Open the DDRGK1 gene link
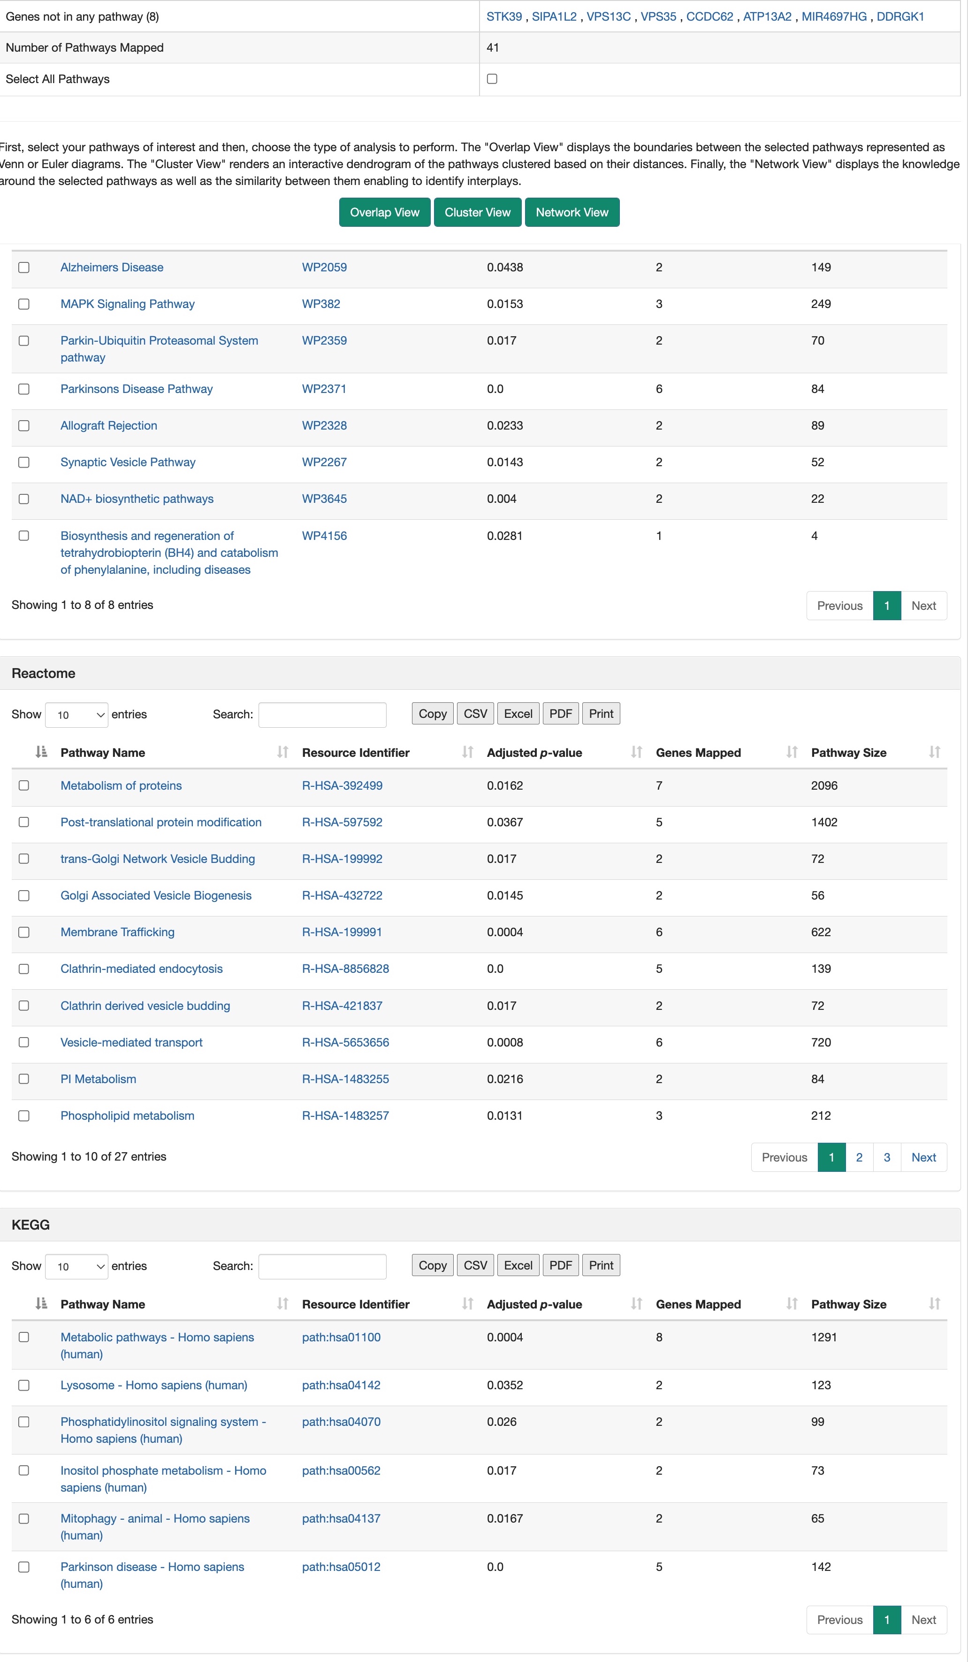The height and width of the screenshot is (1662, 968). coord(900,16)
